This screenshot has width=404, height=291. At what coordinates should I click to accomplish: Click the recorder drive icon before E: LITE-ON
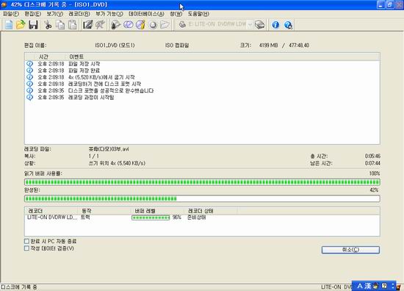pyautogui.click(x=182, y=24)
